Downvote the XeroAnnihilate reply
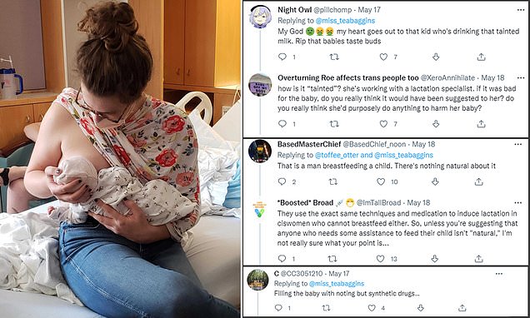 point(436,124)
